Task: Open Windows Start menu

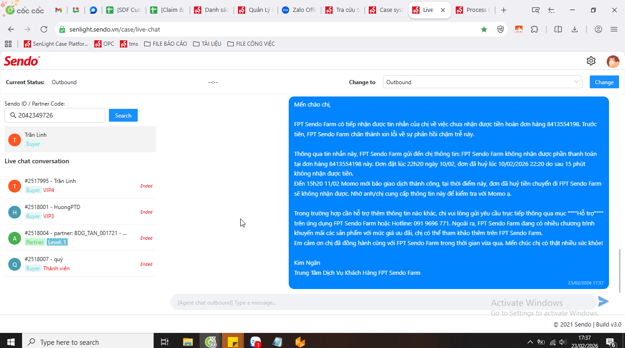Action: coord(11,342)
